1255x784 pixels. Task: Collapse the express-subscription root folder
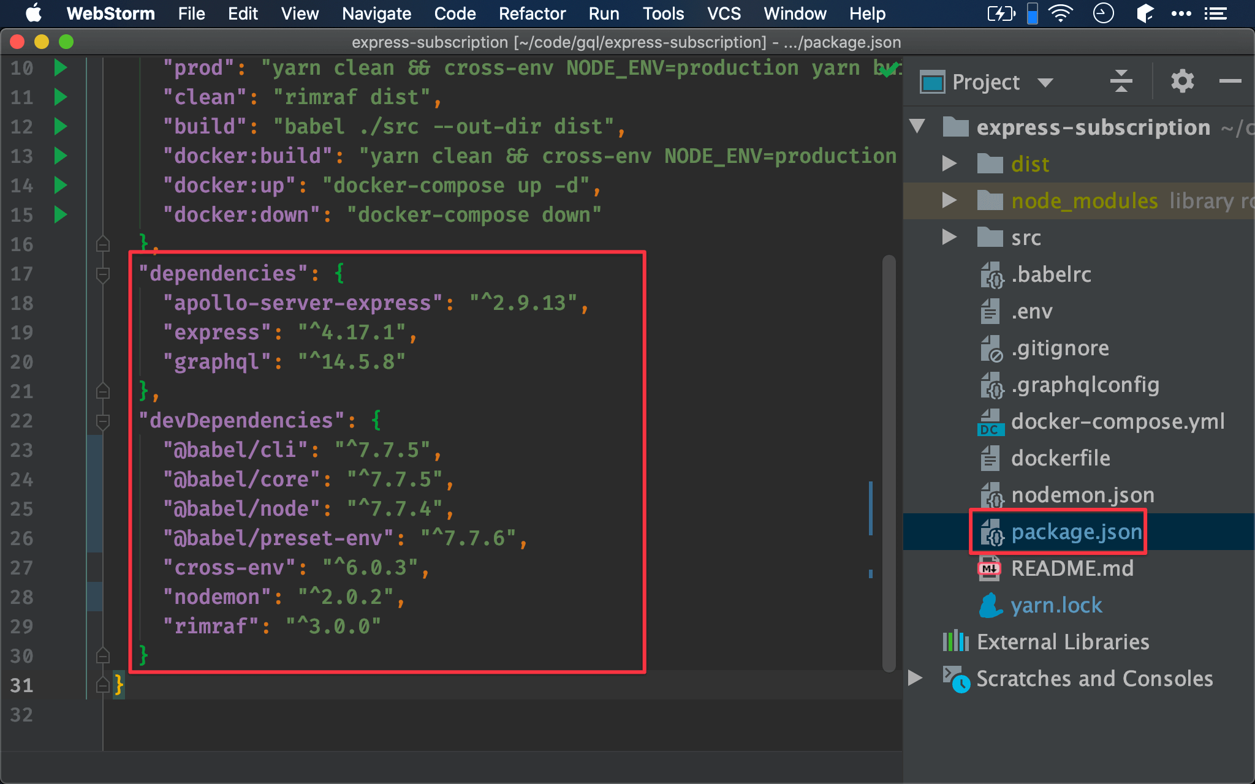tap(917, 126)
